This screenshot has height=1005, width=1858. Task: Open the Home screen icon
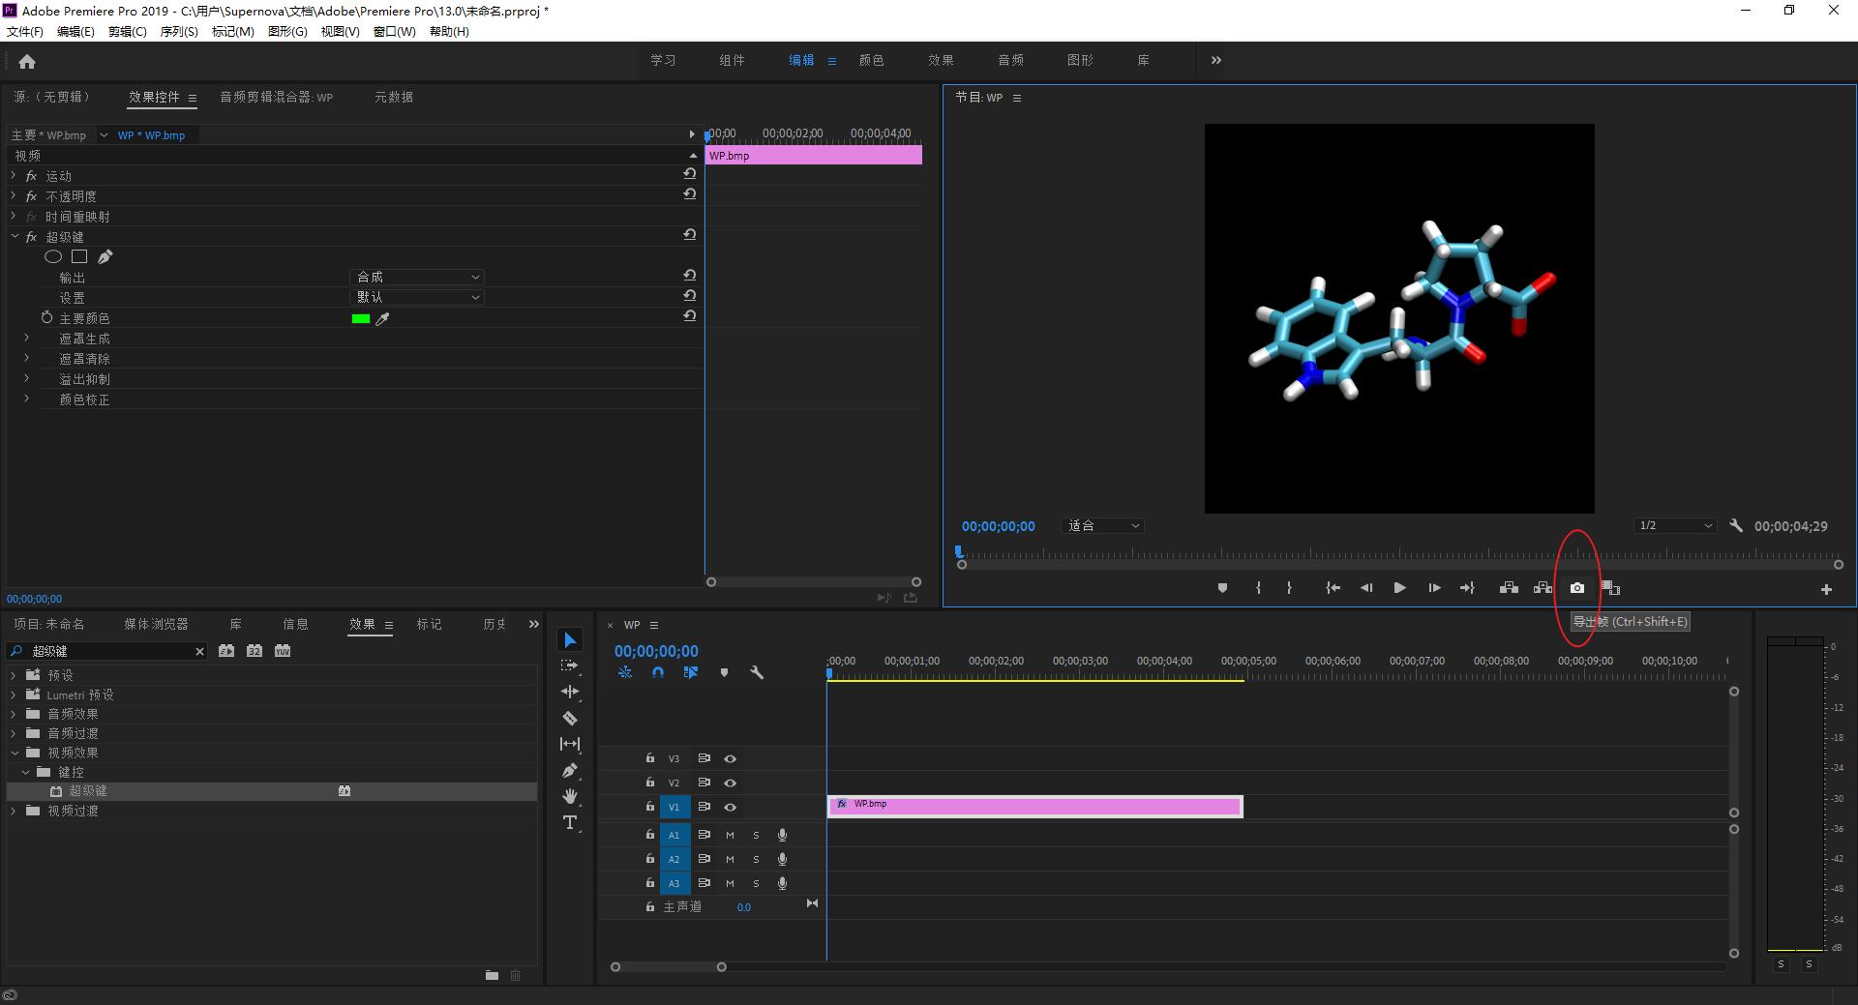(27, 62)
